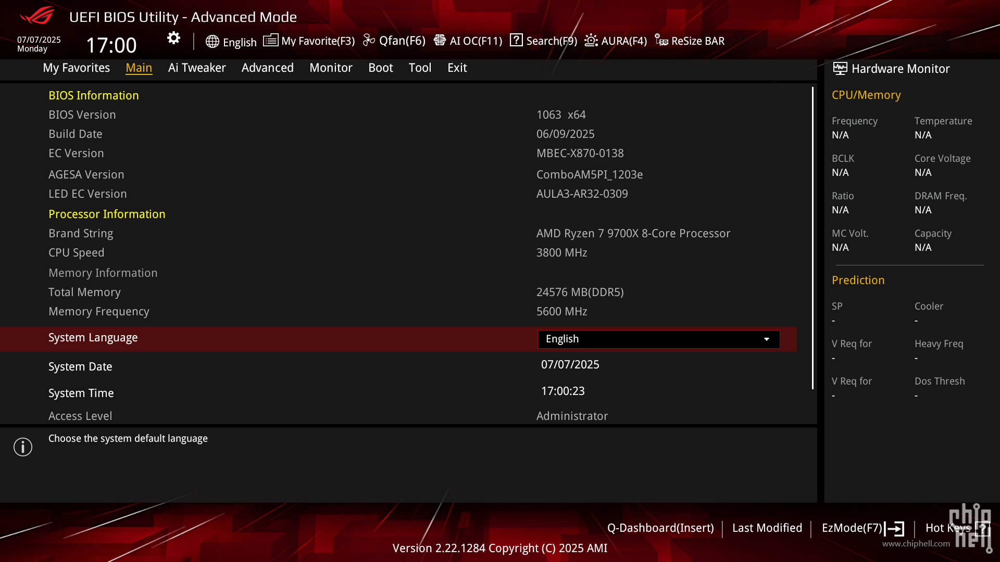Show Hot Keys help
1000x562 pixels.
tap(957, 528)
